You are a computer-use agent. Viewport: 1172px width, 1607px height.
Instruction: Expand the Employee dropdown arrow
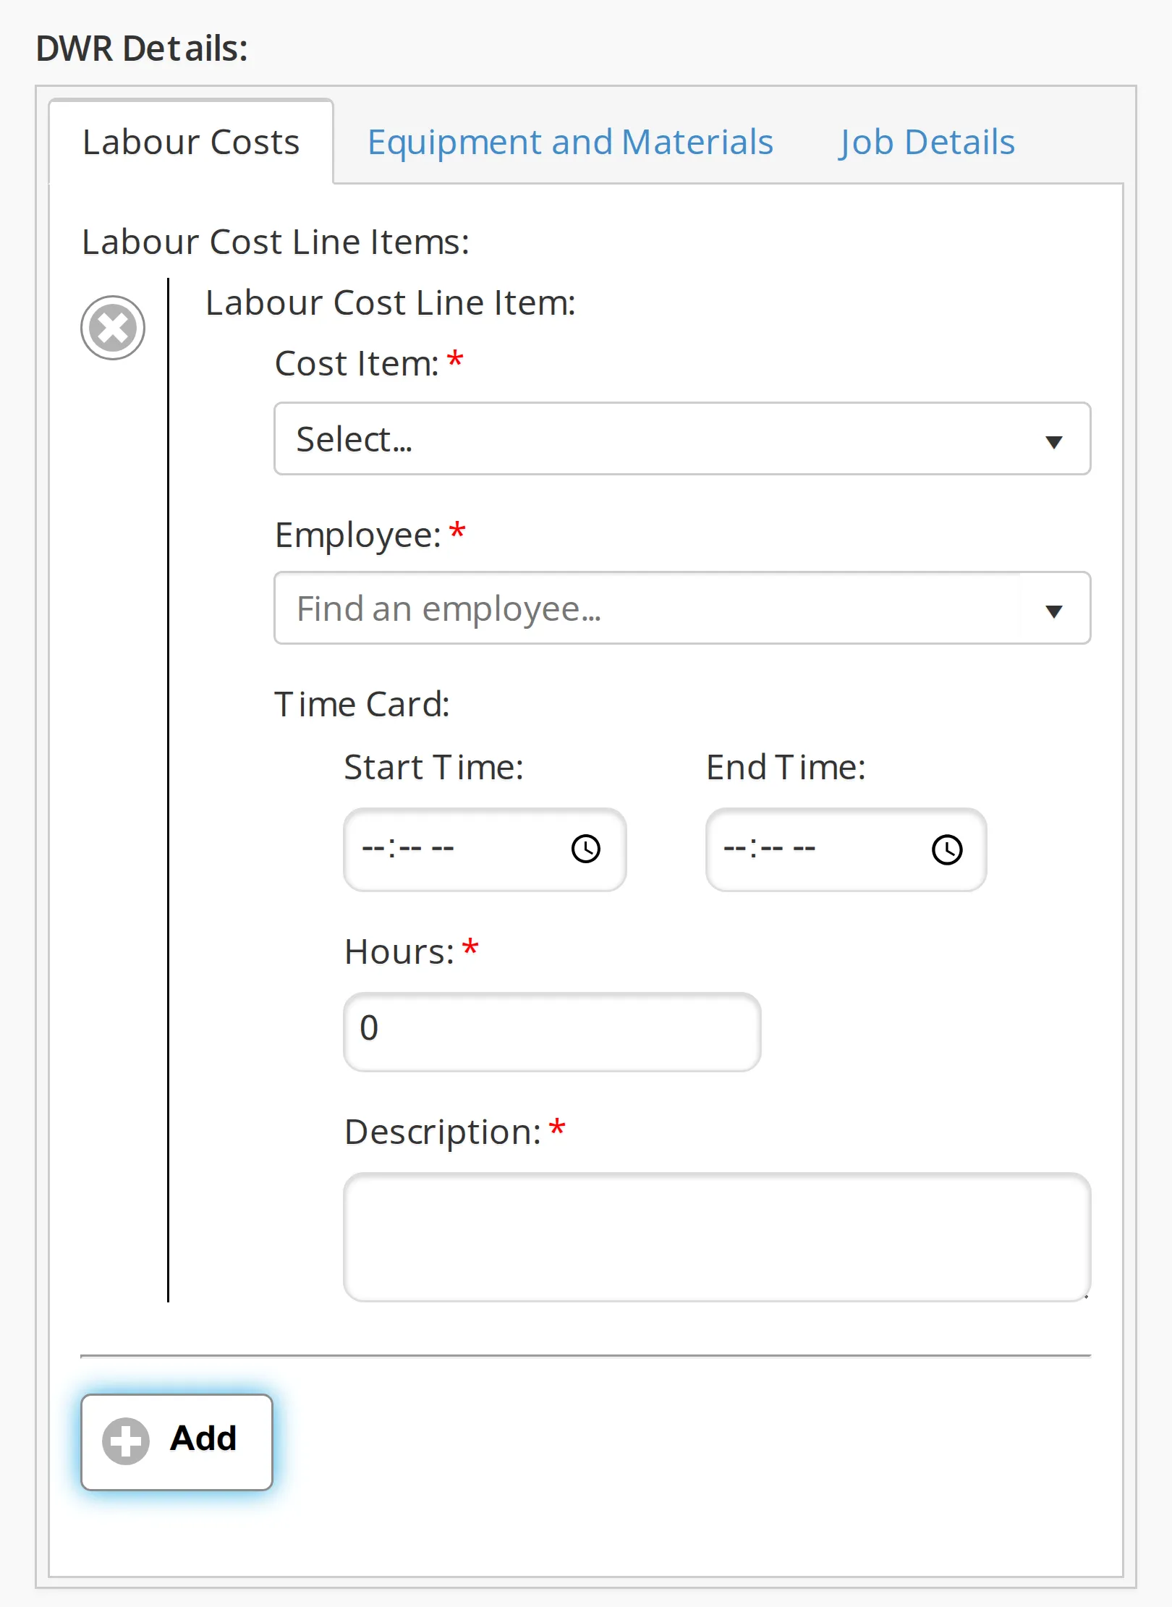1054,611
